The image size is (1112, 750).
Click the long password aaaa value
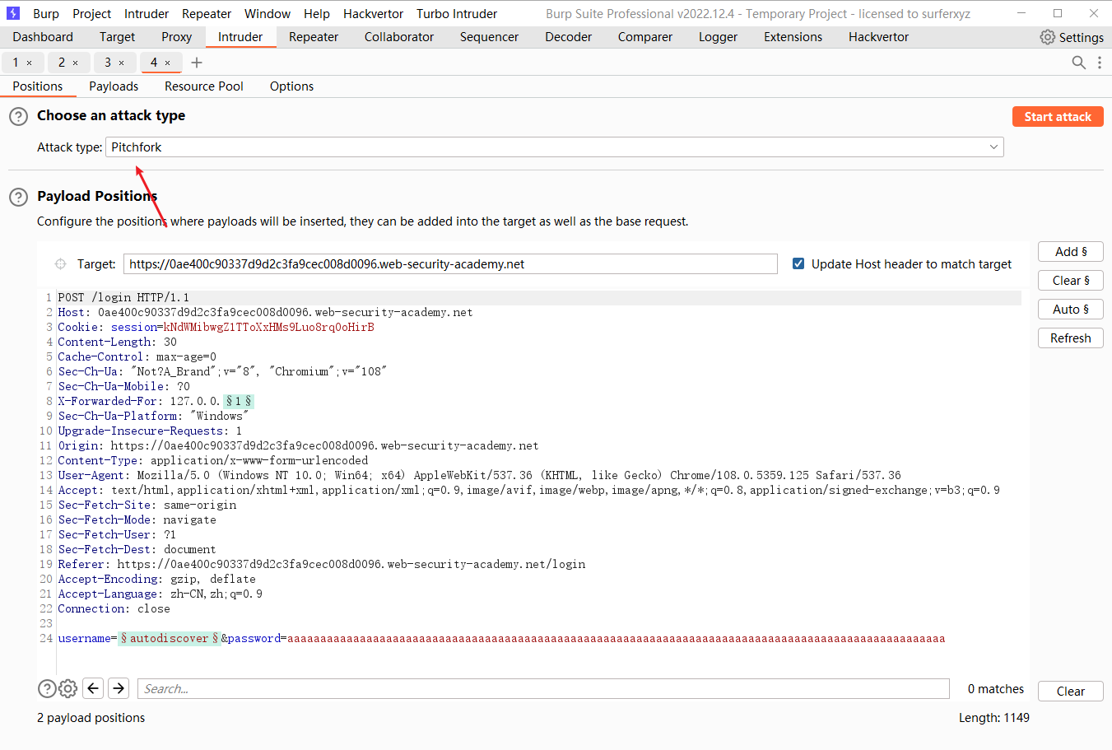pyautogui.click(x=616, y=639)
